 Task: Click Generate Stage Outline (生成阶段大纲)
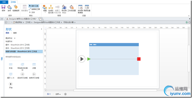(51, 9)
